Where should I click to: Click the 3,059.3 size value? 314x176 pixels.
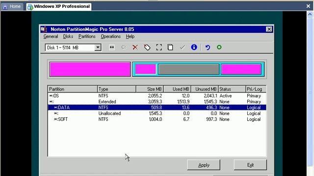tap(155, 102)
